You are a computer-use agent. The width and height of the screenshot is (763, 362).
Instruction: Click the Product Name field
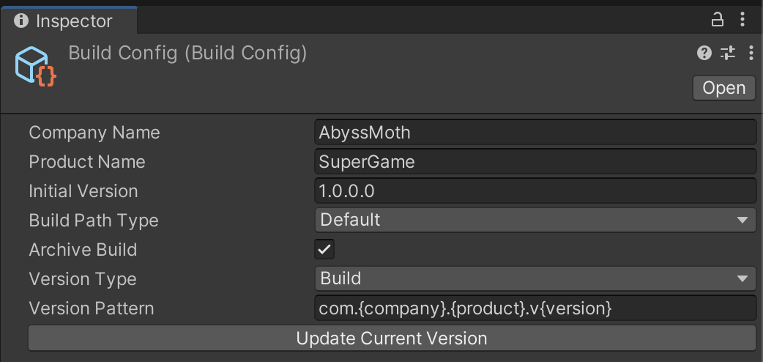(535, 162)
